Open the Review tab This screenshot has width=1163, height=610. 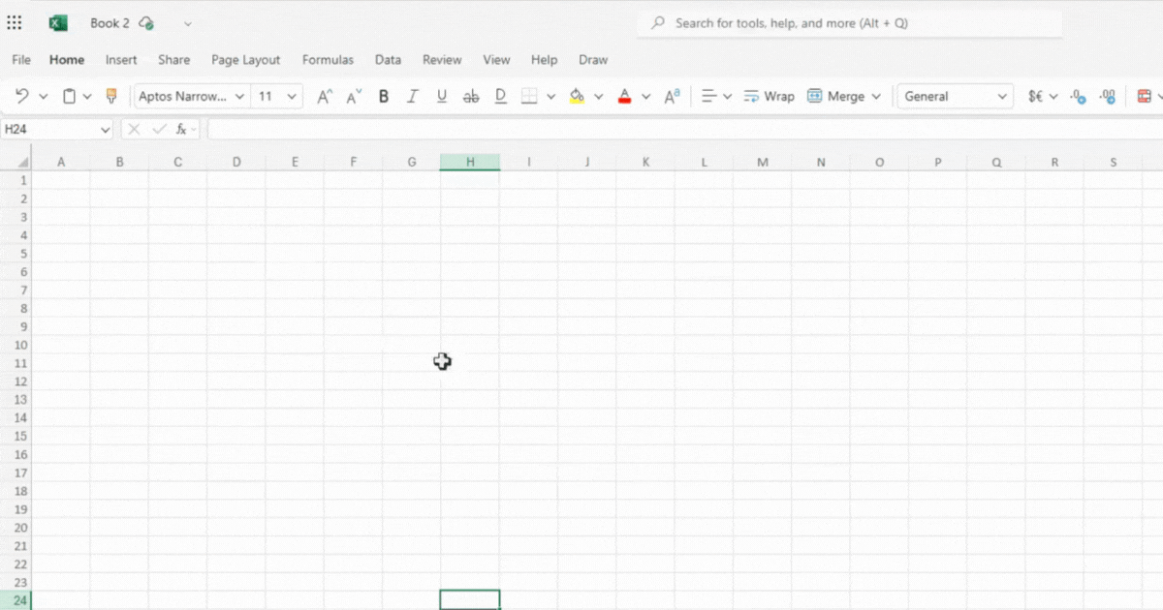tap(442, 60)
